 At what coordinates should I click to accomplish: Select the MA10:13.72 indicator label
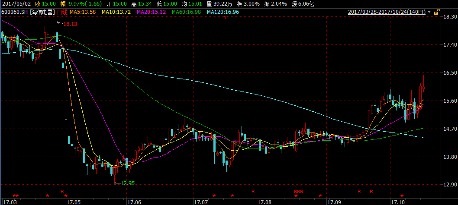tap(117, 12)
